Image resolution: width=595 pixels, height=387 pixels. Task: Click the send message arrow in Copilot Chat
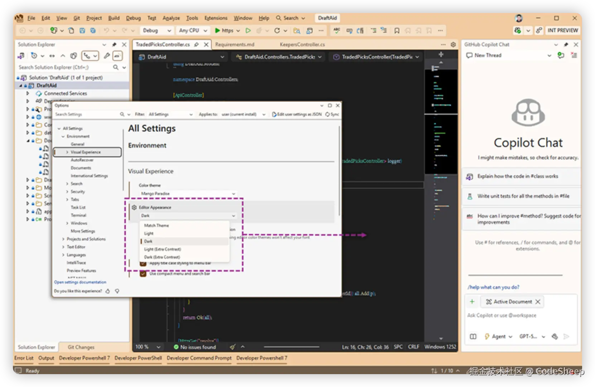pyautogui.click(x=566, y=337)
